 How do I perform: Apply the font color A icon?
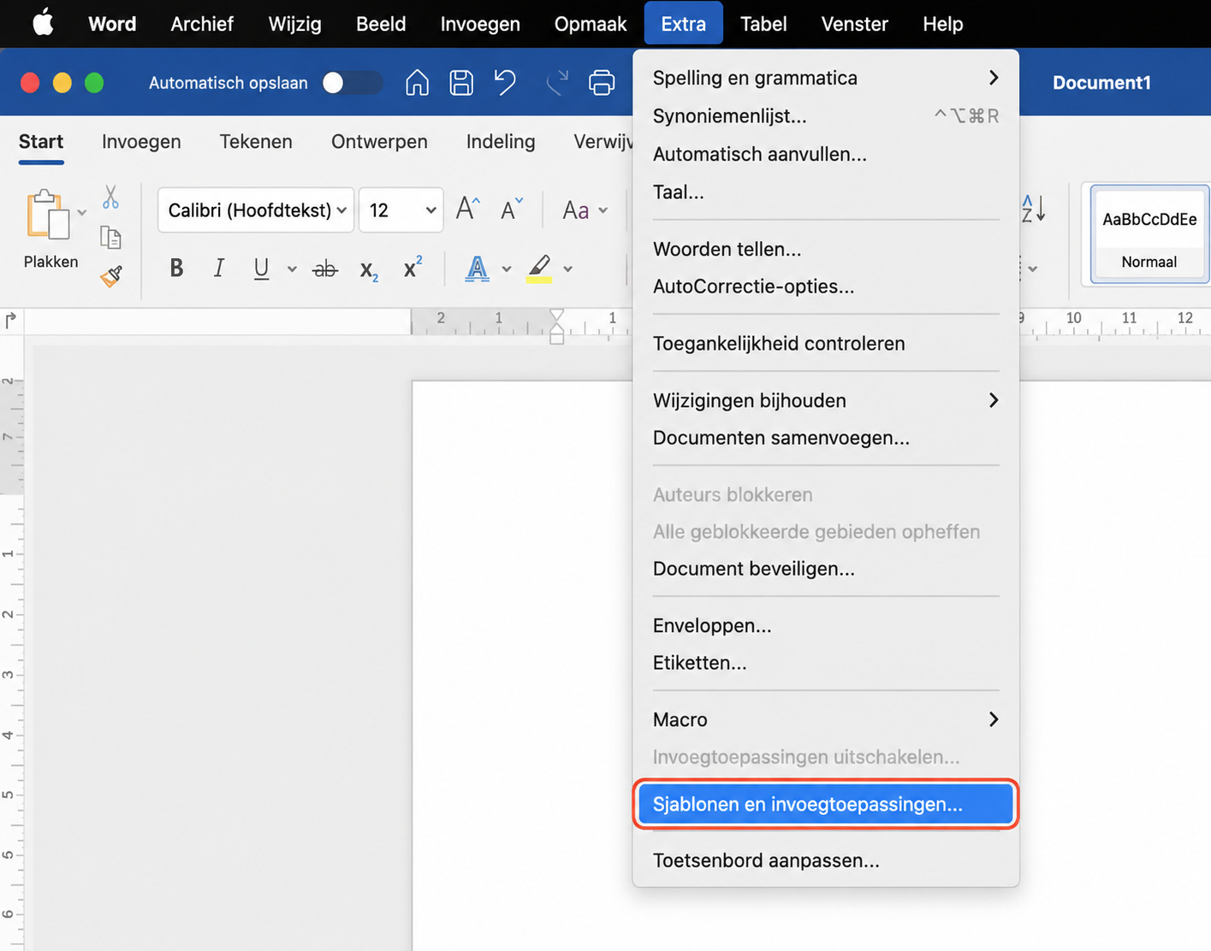tap(477, 269)
